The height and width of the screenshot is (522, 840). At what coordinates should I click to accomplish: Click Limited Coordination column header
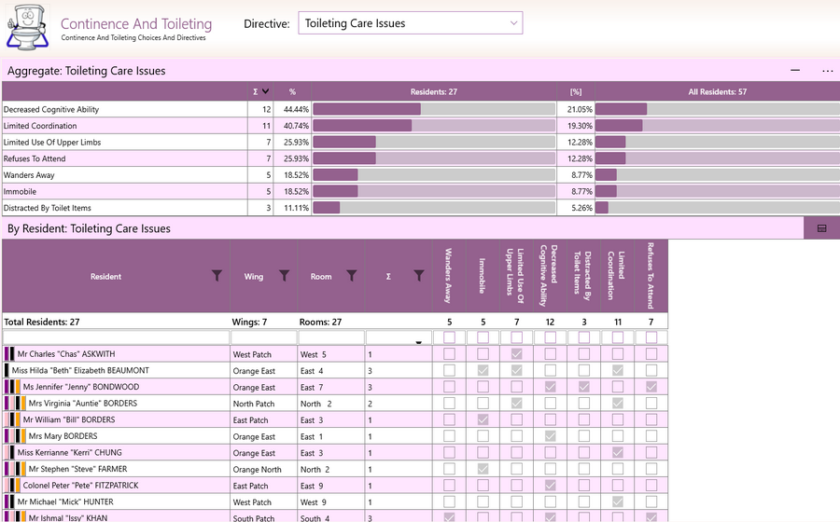click(x=618, y=276)
